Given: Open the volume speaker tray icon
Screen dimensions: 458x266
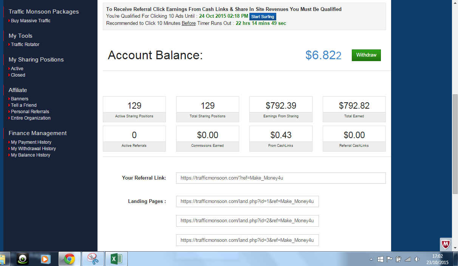Looking at the screenshot, I should 417,259.
